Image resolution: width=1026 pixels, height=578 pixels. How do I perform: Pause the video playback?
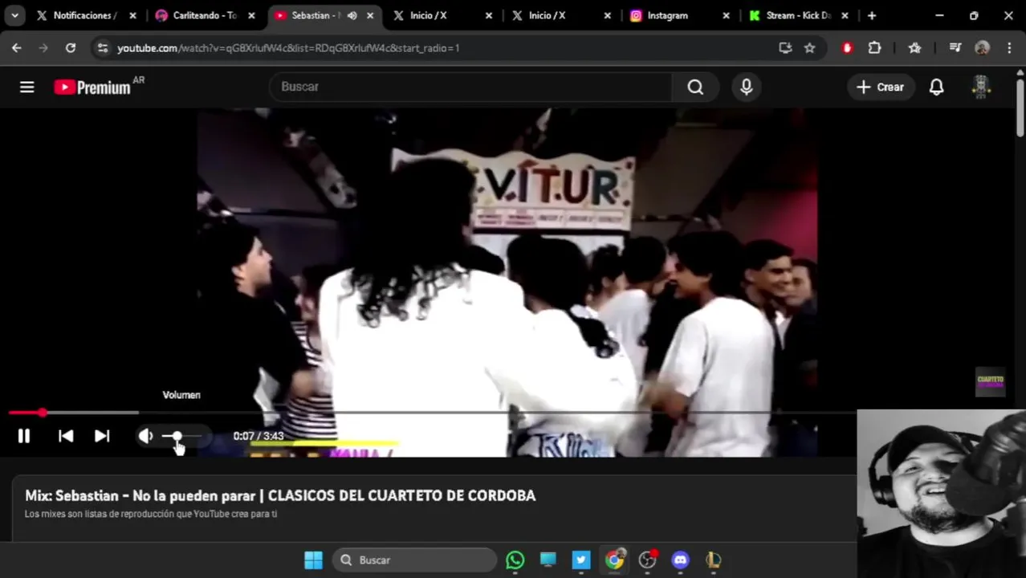[x=24, y=436]
